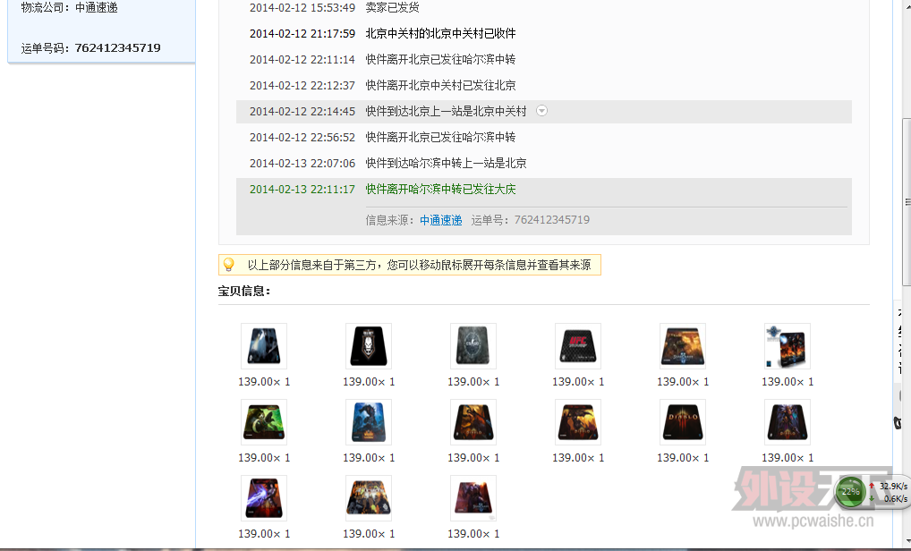Viewport: 911px width, 551px height.
Task: Open the CS:GO grey mousepad thumbnail
Action: [473, 346]
